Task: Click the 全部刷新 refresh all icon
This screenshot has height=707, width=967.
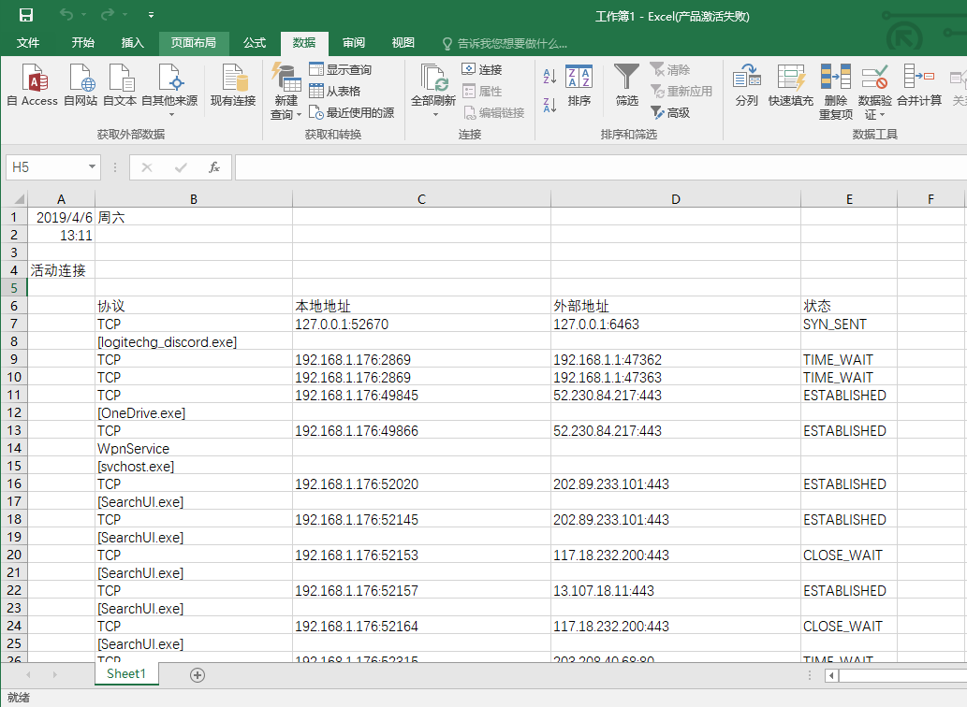Action: [x=434, y=78]
